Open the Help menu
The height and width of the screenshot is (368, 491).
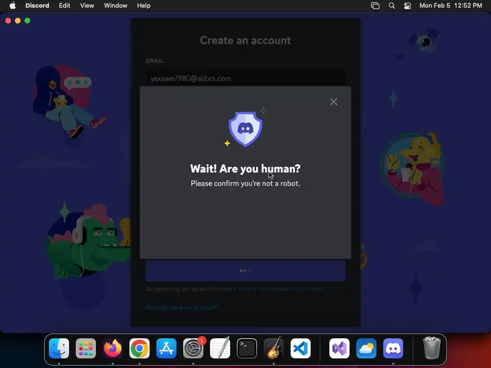[x=144, y=6]
